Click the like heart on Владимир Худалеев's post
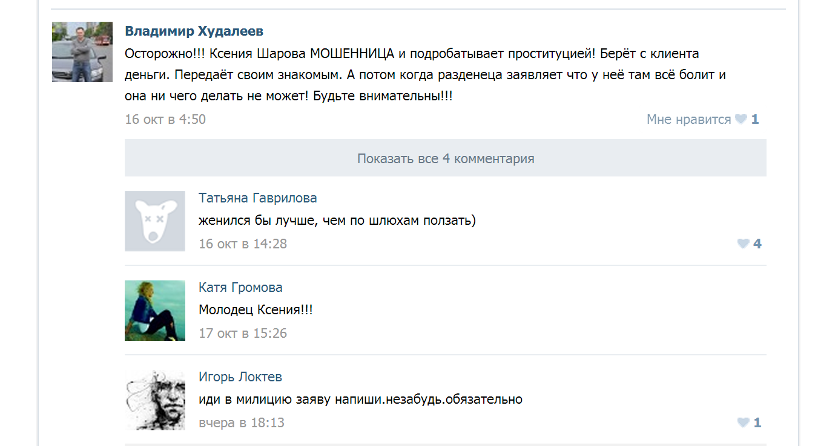This screenshot has width=818, height=446. click(740, 120)
